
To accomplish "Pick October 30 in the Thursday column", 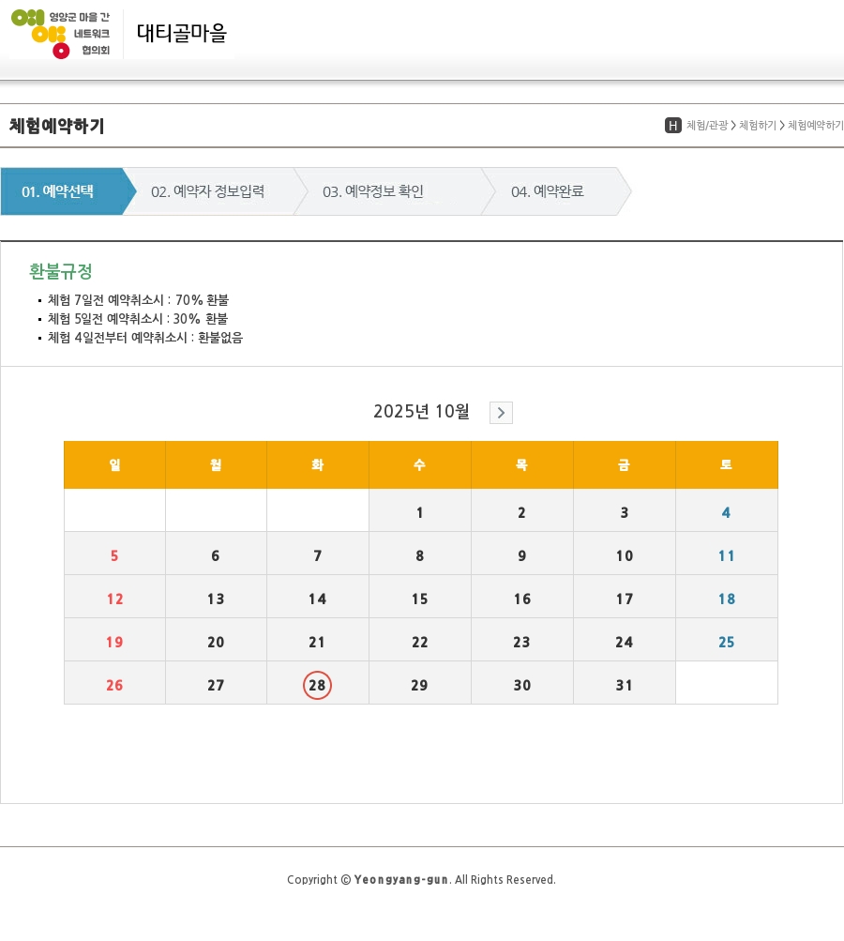I will [521, 686].
